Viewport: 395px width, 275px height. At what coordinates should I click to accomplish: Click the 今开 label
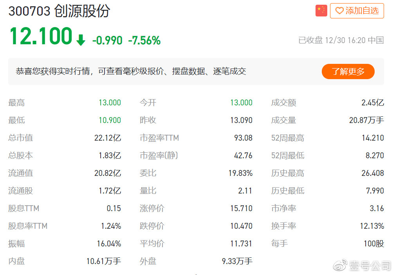(x=148, y=103)
